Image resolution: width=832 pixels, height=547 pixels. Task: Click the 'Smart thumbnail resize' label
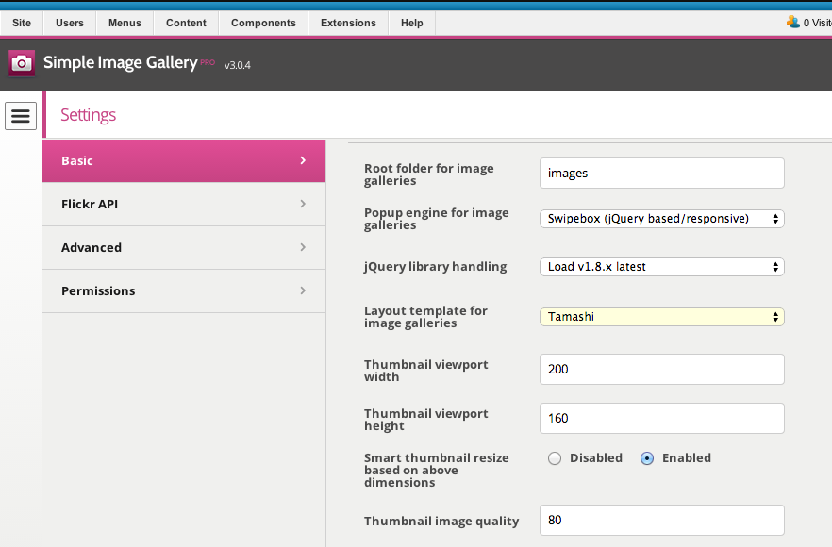(x=436, y=470)
